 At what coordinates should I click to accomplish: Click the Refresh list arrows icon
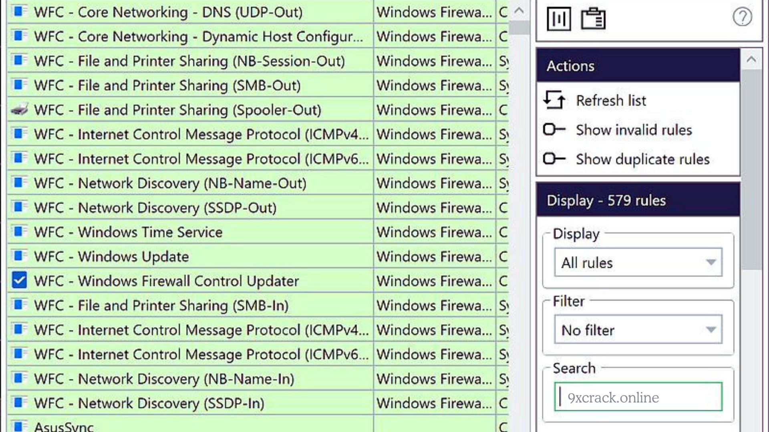coord(554,100)
